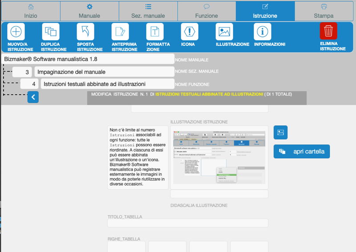Click the TITOLO_TABELLA input field
This screenshot has height=252, width=356.
pyautogui.click(x=188, y=223)
